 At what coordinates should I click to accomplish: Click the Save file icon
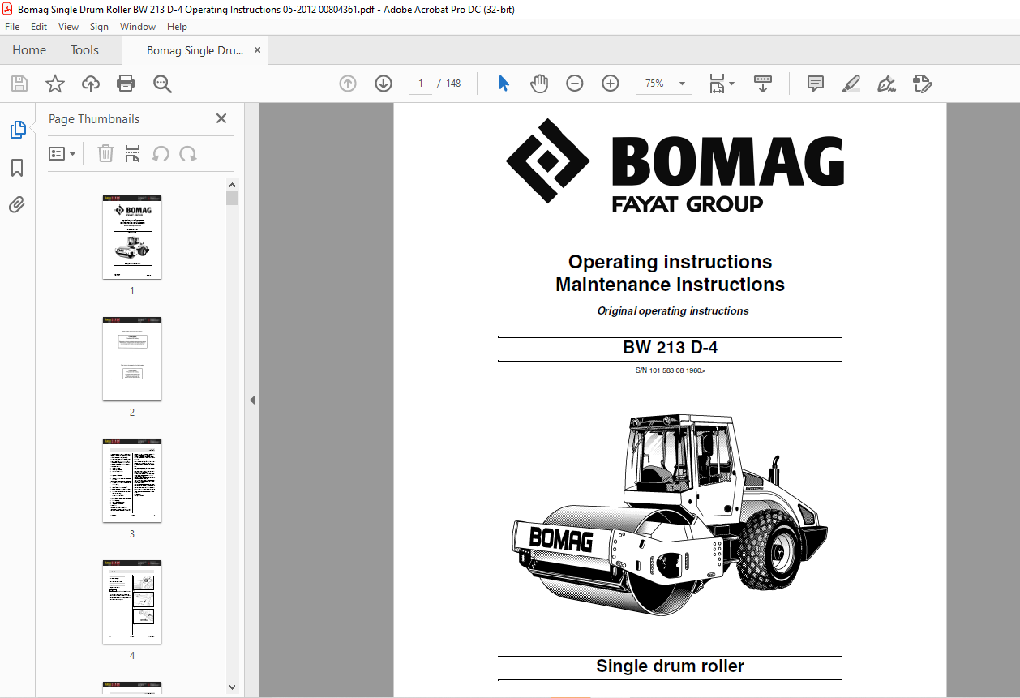point(19,84)
